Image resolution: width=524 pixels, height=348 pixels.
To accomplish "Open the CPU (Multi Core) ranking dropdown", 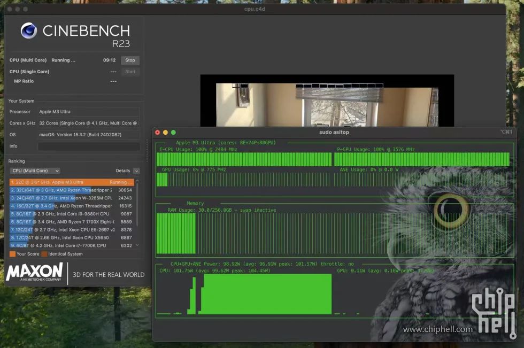I will tap(35, 171).
